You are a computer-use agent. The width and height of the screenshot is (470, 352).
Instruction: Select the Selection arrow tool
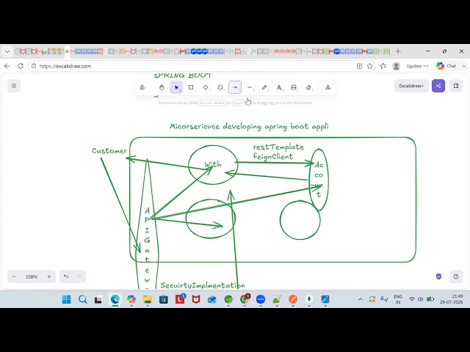176,87
